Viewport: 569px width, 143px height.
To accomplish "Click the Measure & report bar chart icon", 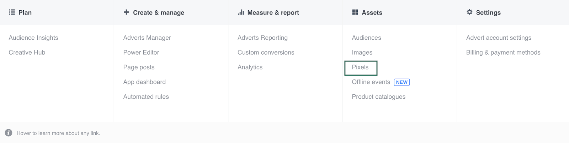I will coord(241,12).
